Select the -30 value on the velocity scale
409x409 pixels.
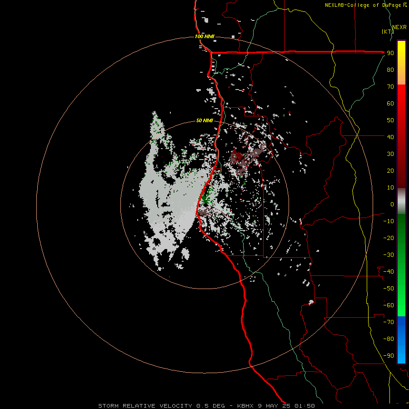coord(389,255)
